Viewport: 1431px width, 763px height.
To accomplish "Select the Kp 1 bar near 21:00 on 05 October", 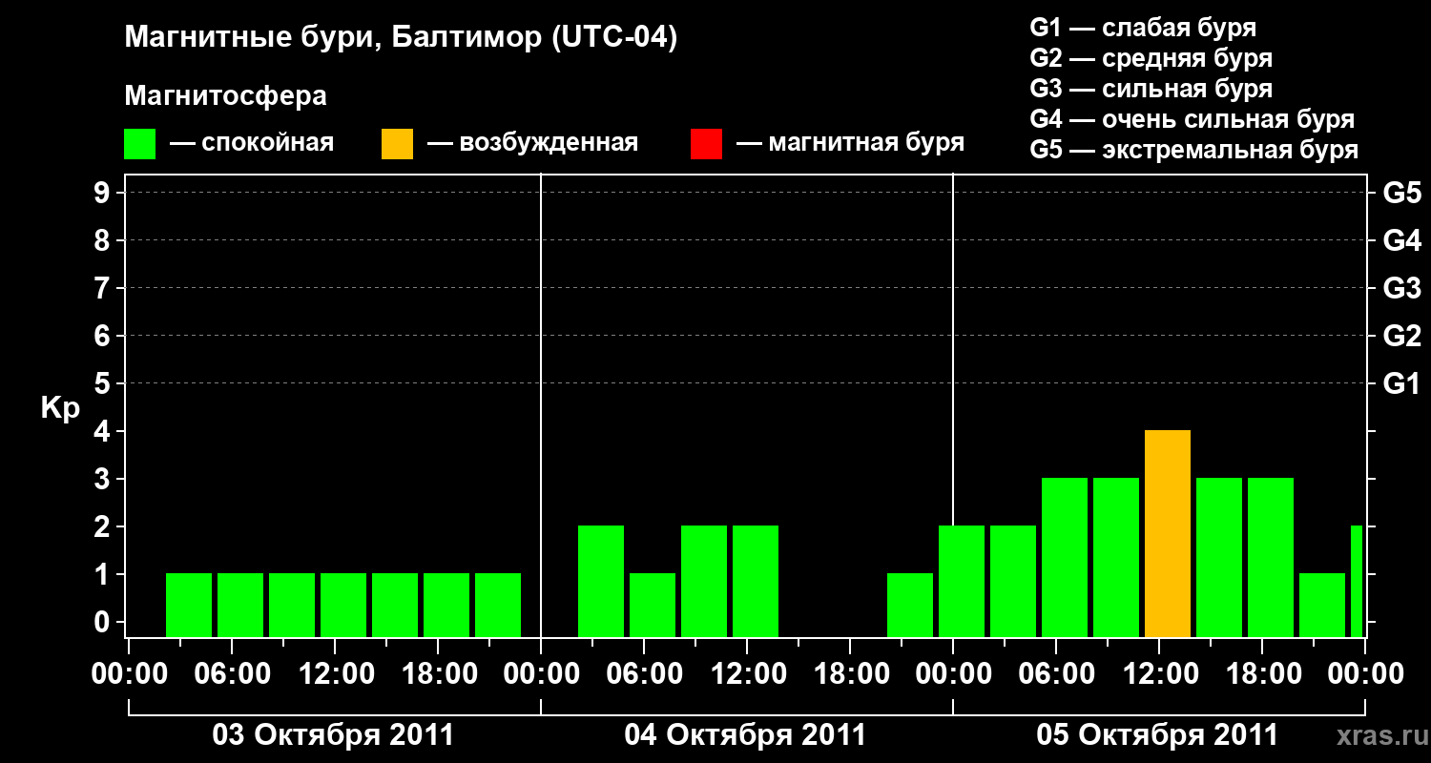I will coord(1322,606).
